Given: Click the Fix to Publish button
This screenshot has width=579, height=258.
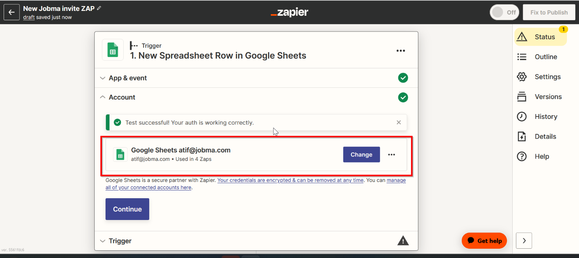Looking at the screenshot, I should coord(549,12).
